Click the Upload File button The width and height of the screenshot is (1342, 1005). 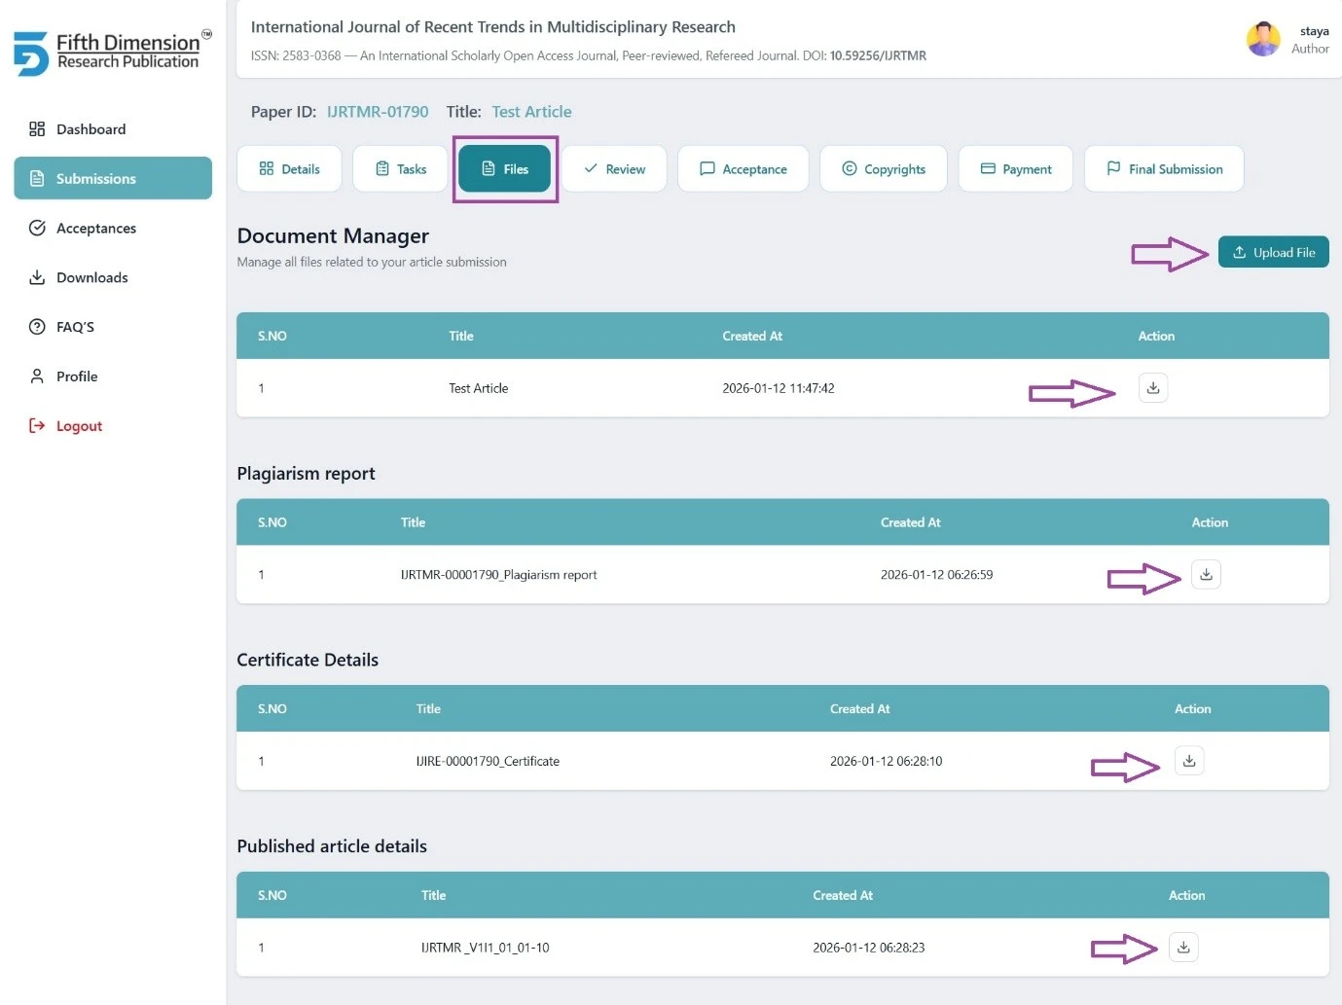1273,252
